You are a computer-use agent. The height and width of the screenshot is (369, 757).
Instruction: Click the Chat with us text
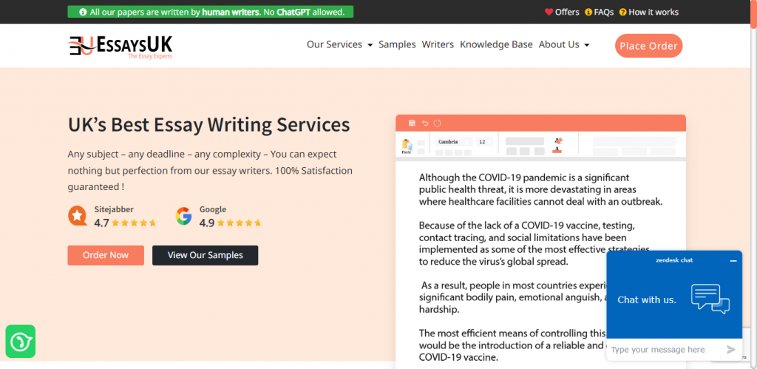(646, 299)
